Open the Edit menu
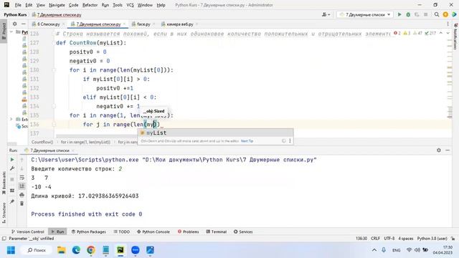The image size is (459, 258). (29, 5)
